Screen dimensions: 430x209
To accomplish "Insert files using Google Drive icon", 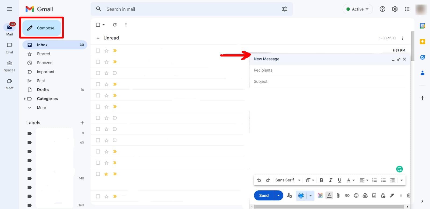I will 365,196.
